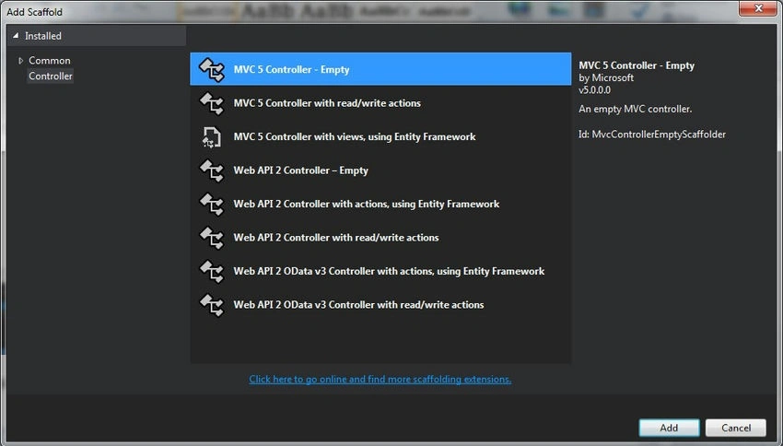Click the OData v3 Controller with actions, using Entity Framework icon
The image size is (783, 446).
click(212, 271)
